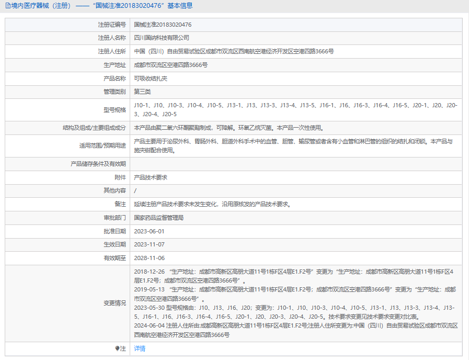This screenshot has width=469, height=360.
Task: Select approval date 2023-06-01
Action: [149, 231]
